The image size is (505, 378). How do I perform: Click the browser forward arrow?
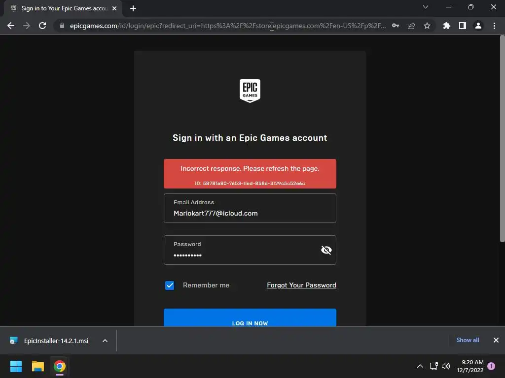(27, 26)
